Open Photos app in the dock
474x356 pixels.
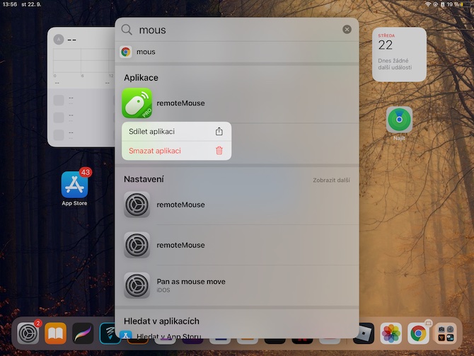click(391, 333)
